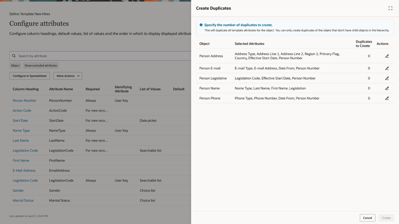Open the Marital Status attribute
This screenshot has height=224, width=399.
(23, 200)
